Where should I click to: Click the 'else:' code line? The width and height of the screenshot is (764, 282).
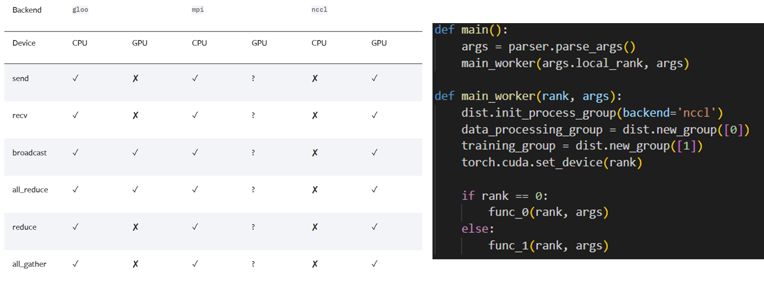[x=477, y=229]
